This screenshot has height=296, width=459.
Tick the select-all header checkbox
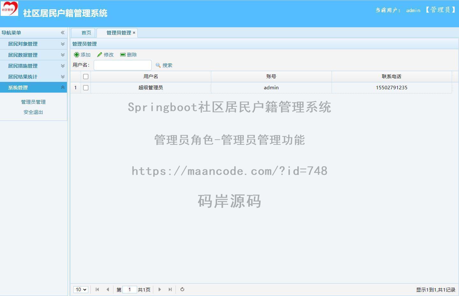pyautogui.click(x=86, y=77)
